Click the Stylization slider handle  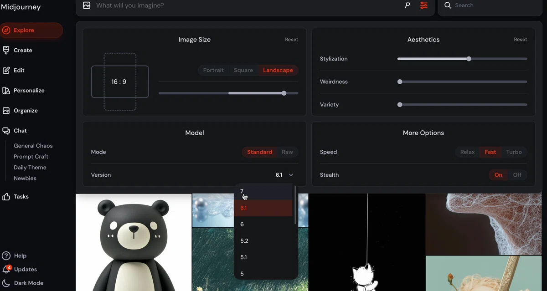(469, 59)
